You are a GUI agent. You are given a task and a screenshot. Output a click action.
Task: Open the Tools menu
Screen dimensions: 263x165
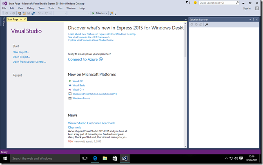(x=51, y=8)
